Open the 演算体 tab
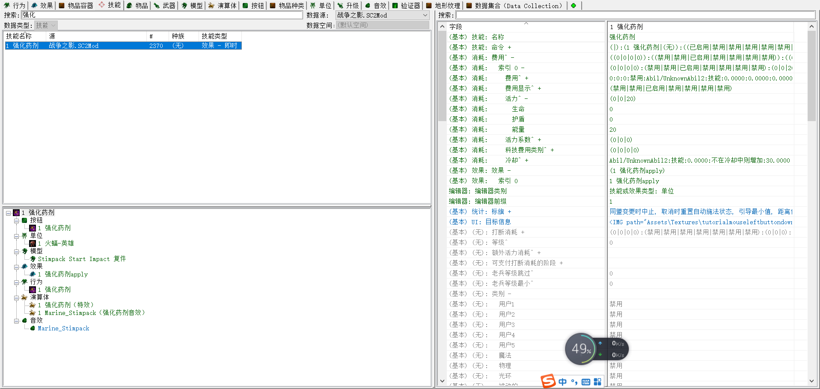Image resolution: width=820 pixels, height=389 pixels. (x=223, y=6)
